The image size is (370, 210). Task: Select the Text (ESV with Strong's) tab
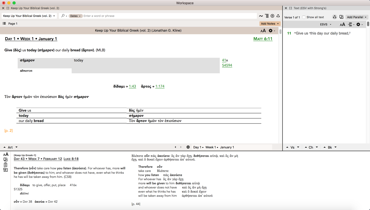(x=310, y=8)
